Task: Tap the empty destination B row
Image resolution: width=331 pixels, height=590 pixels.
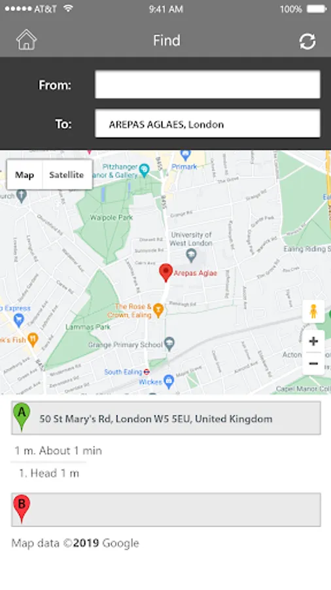Action: 166,509
